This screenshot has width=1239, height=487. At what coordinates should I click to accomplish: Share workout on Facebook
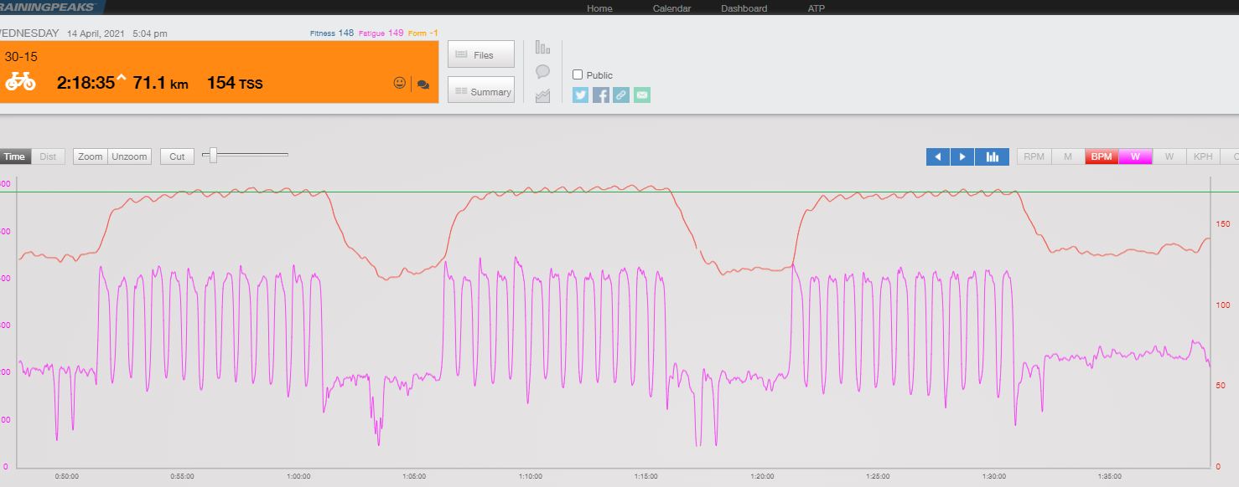coord(601,95)
